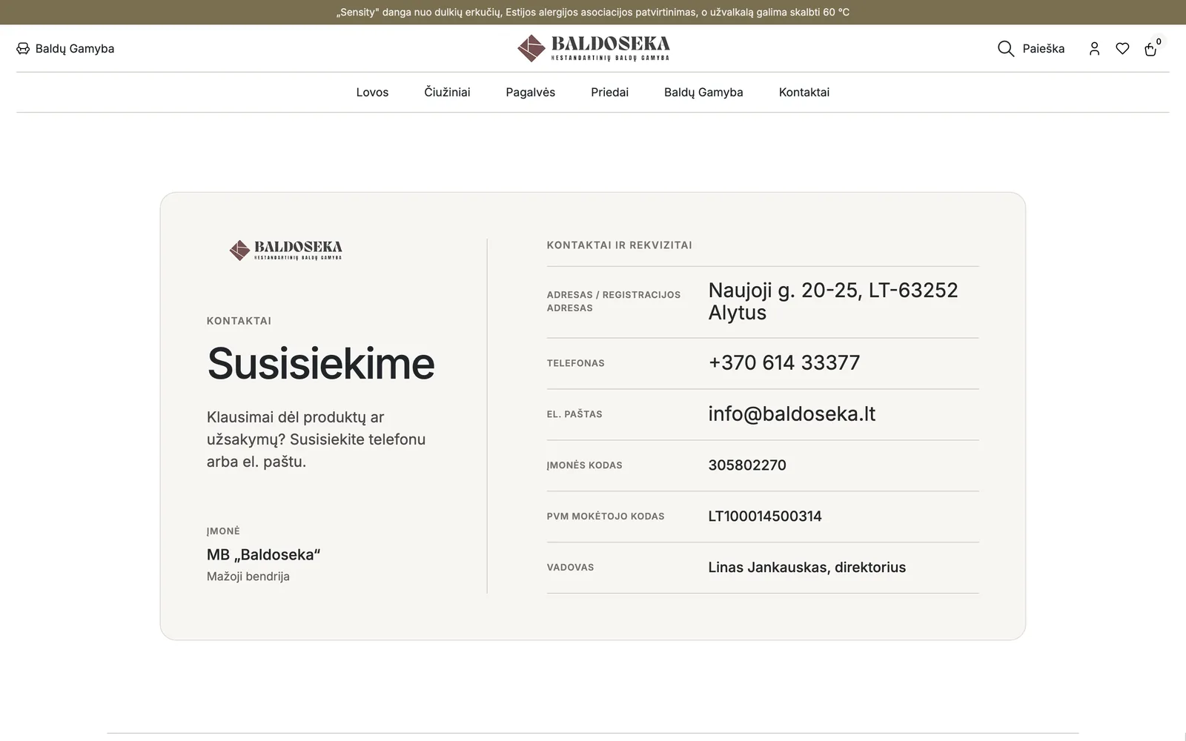Open the Lovos menu item
This screenshot has height=741, width=1186.
click(x=372, y=93)
